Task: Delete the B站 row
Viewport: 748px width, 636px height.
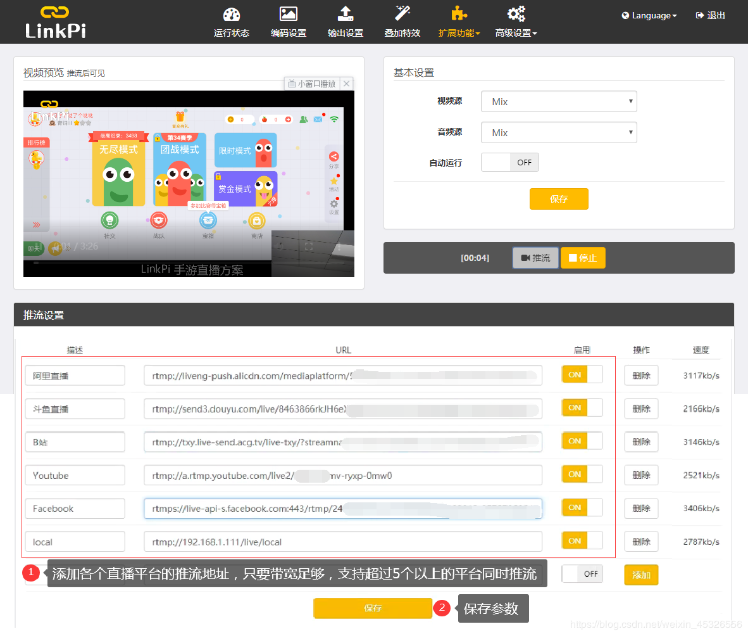Action: point(641,442)
